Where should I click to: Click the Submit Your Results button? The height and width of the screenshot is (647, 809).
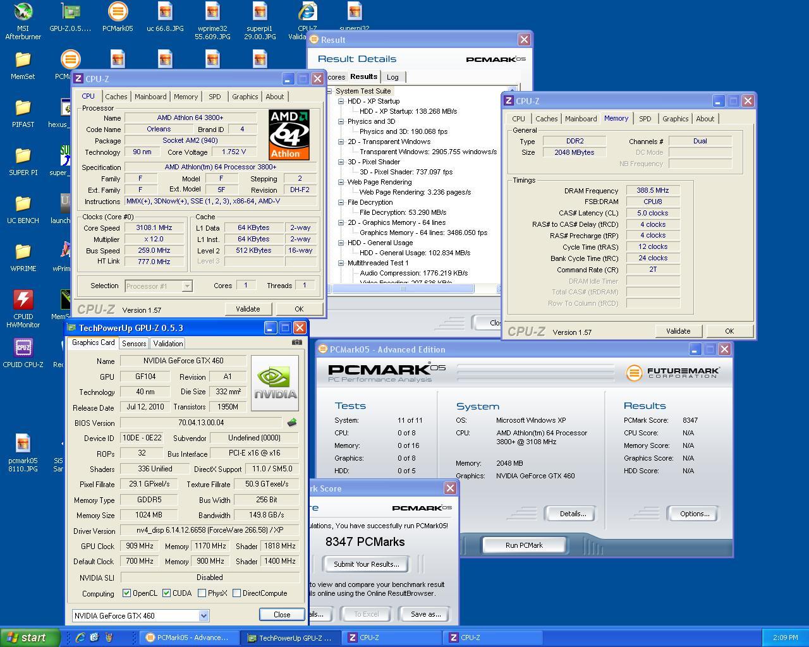coord(367,564)
